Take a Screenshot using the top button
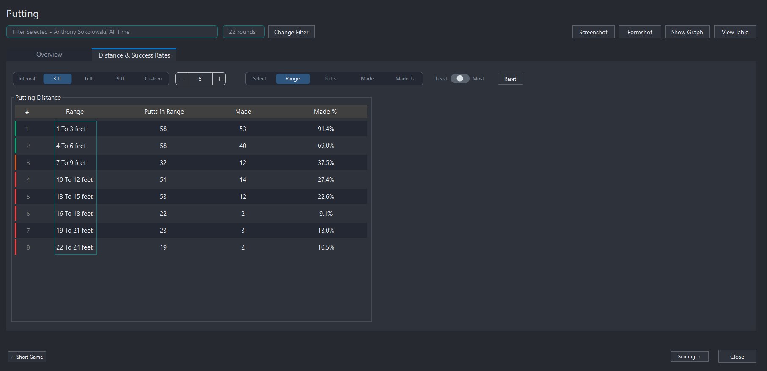This screenshot has width=767, height=371. pyautogui.click(x=593, y=32)
